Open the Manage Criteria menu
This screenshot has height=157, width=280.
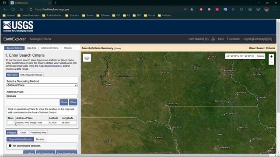pos(40,39)
